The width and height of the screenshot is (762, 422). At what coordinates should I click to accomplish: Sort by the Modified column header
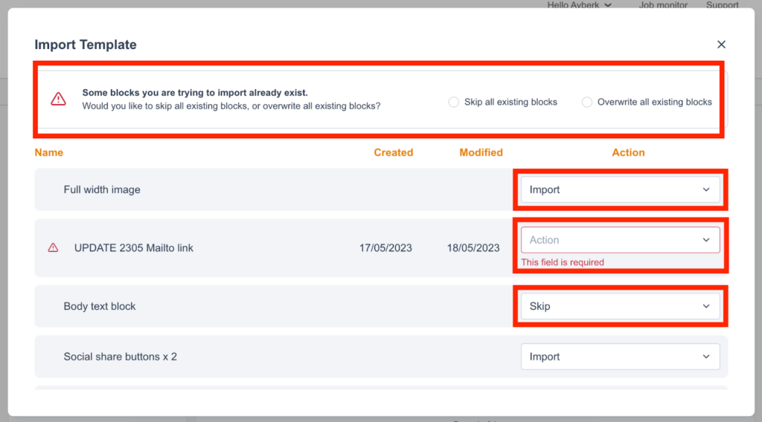click(481, 152)
